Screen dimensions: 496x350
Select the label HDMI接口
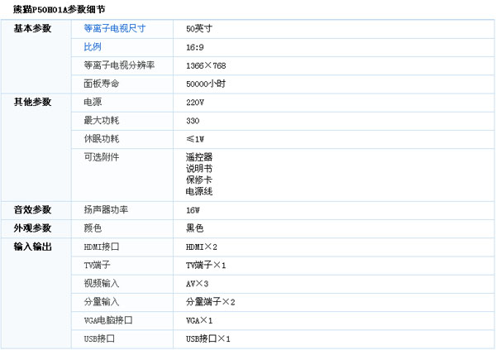click(101, 247)
